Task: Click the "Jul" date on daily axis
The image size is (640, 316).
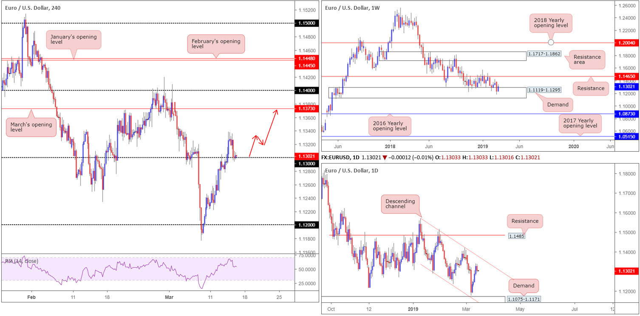Action: [x=575, y=310]
